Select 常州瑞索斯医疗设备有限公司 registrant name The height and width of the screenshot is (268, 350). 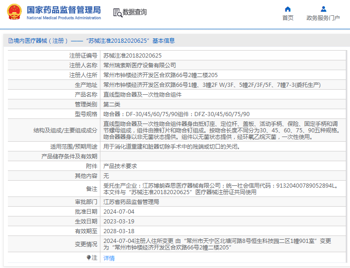140,65
